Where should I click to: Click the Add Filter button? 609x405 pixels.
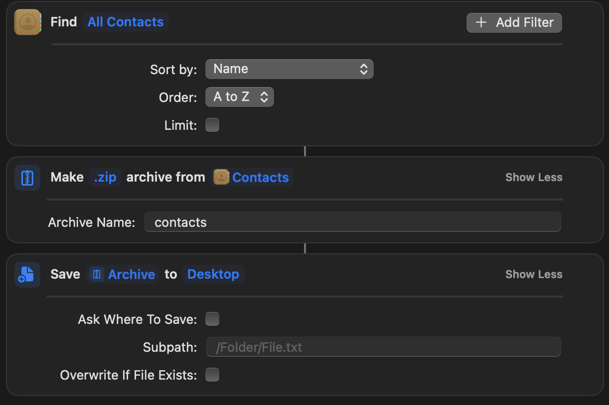click(514, 22)
